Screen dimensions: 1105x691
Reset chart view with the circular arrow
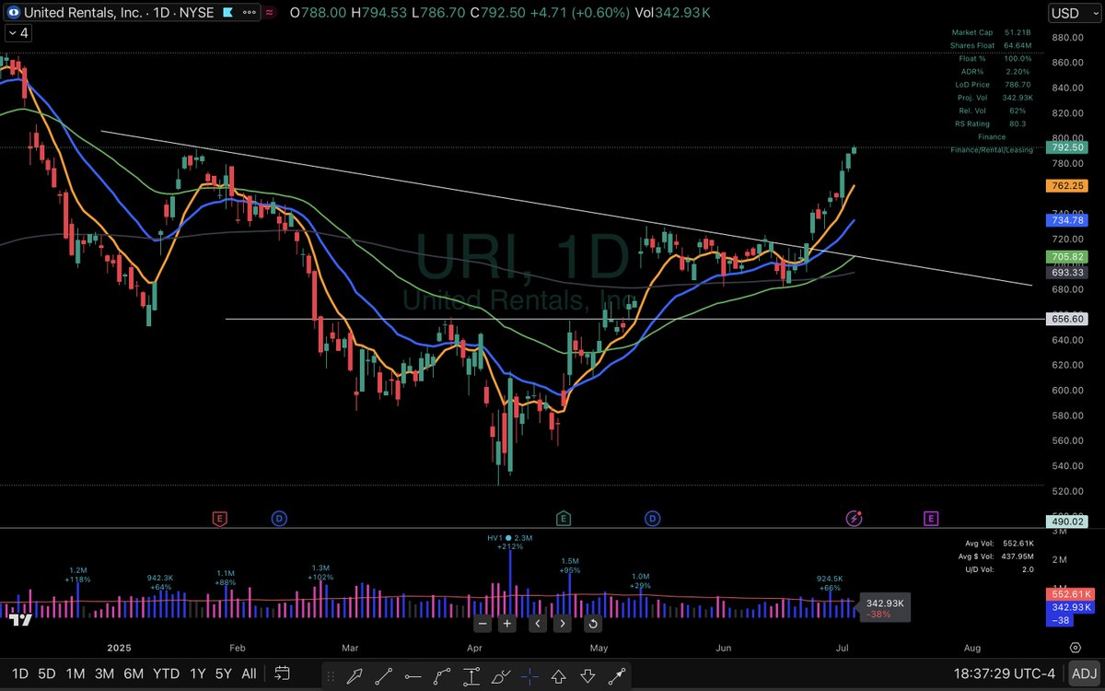click(594, 624)
